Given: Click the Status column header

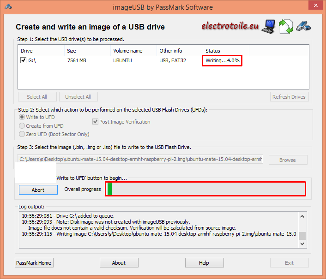Looking at the screenshot, I should 226,51.
